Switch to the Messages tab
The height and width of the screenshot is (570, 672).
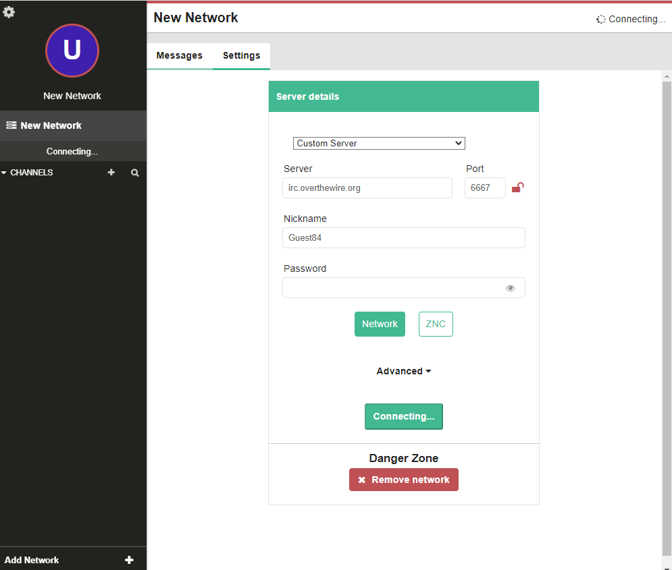pos(179,55)
